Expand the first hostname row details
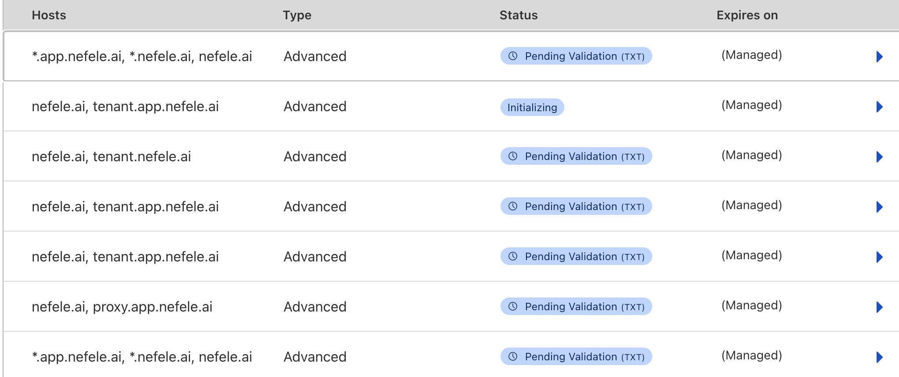899x377 pixels. 880,56
